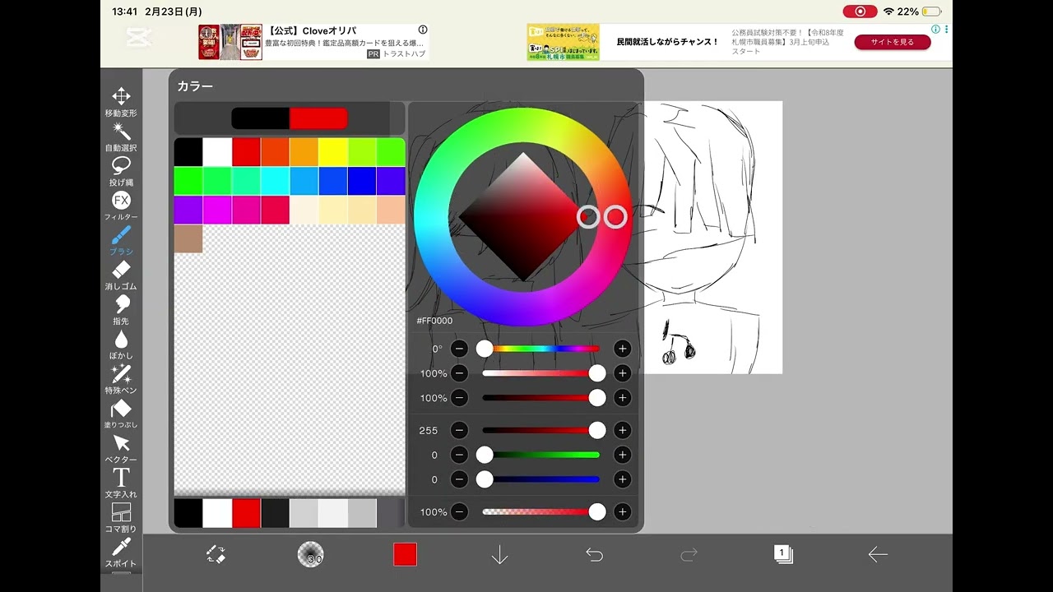Decrease blue value with minus button
This screenshot has width=1053, height=592.
pyautogui.click(x=459, y=479)
